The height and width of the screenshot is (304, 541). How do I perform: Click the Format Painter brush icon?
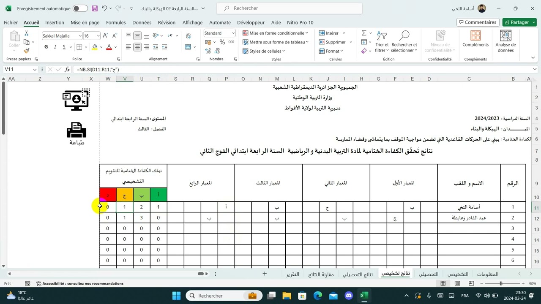pyautogui.click(x=27, y=51)
